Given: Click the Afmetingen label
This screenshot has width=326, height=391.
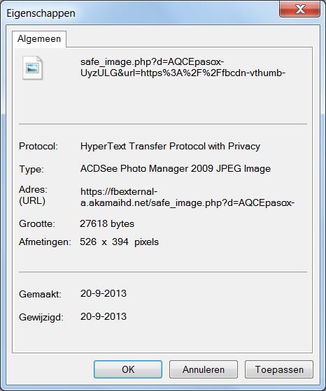Looking at the screenshot, I should pos(45,242).
